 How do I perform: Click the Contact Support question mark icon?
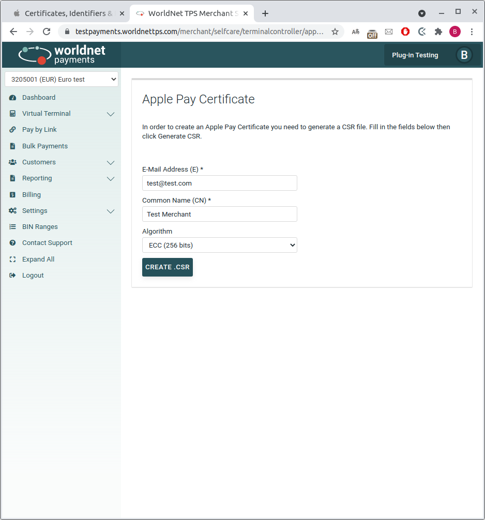tap(12, 243)
